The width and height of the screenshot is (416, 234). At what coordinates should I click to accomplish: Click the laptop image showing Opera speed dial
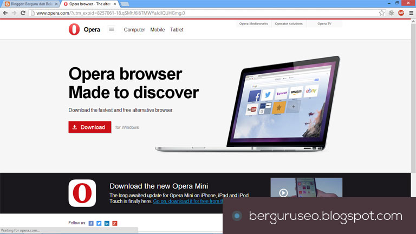pos(248,104)
